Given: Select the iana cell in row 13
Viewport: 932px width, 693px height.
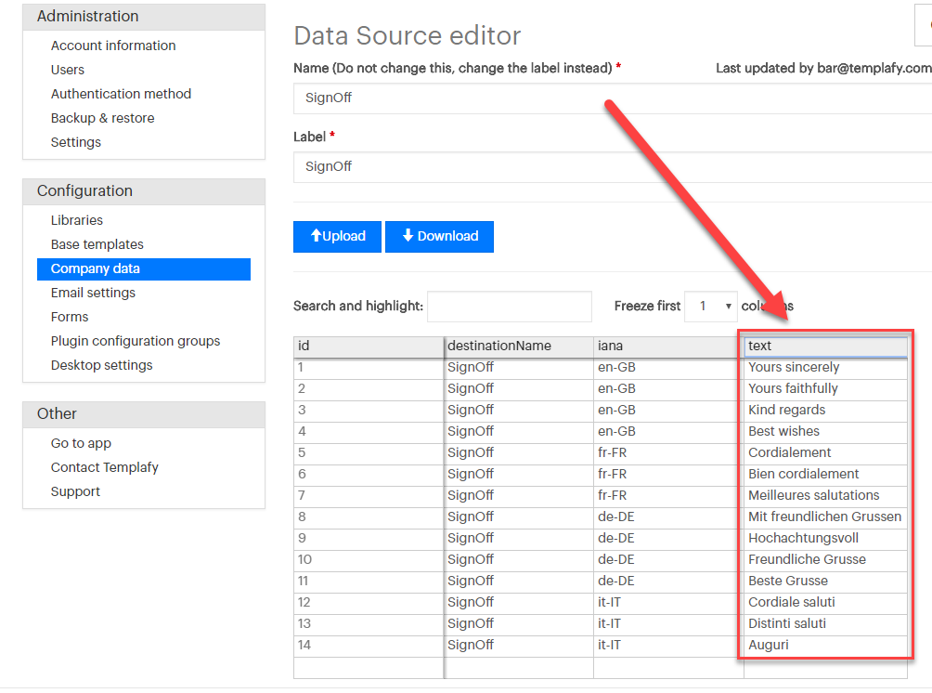Looking at the screenshot, I should coord(668,624).
